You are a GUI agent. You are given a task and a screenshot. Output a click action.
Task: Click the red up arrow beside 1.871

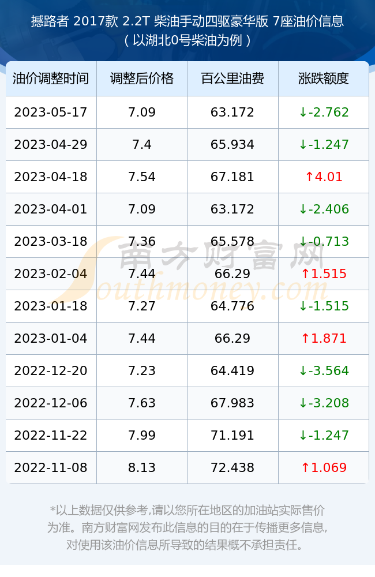coord(305,338)
